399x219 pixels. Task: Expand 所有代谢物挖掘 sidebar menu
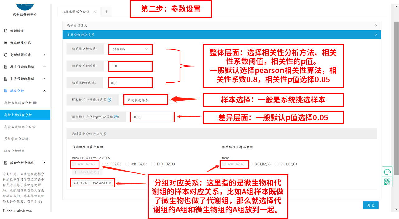point(44,67)
